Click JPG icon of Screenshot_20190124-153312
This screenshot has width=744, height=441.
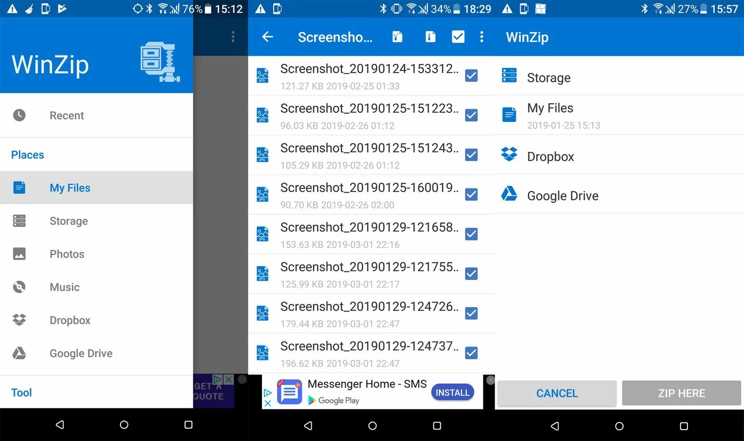[x=262, y=75]
